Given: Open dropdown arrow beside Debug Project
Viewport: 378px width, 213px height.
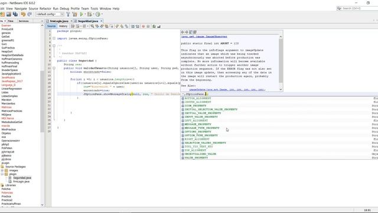Looking at the screenshot, I should (x=93, y=14).
